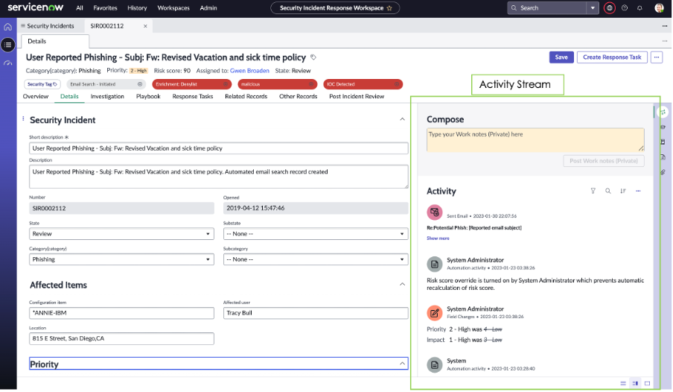Filter the Activity stream
This screenshot has width=673, height=392.
click(x=593, y=191)
